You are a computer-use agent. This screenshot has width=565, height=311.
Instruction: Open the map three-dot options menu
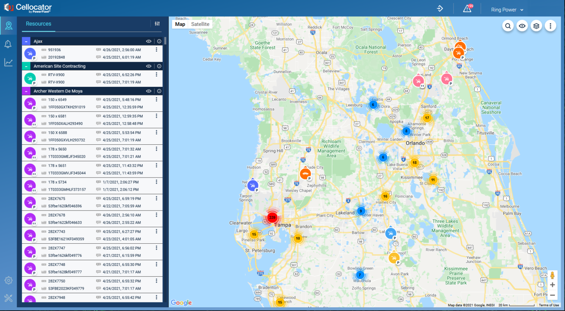(550, 26)
